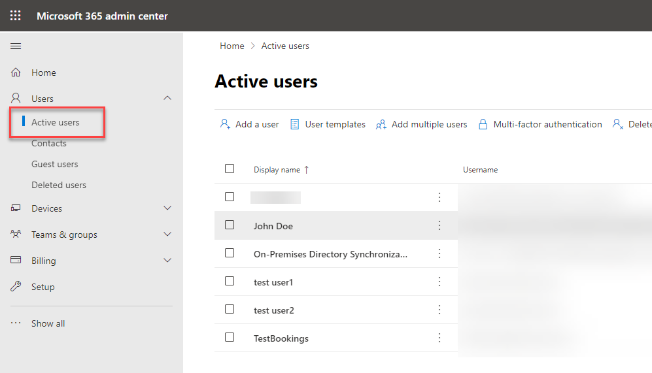Select John Doe's checkbox

(230, 225)
